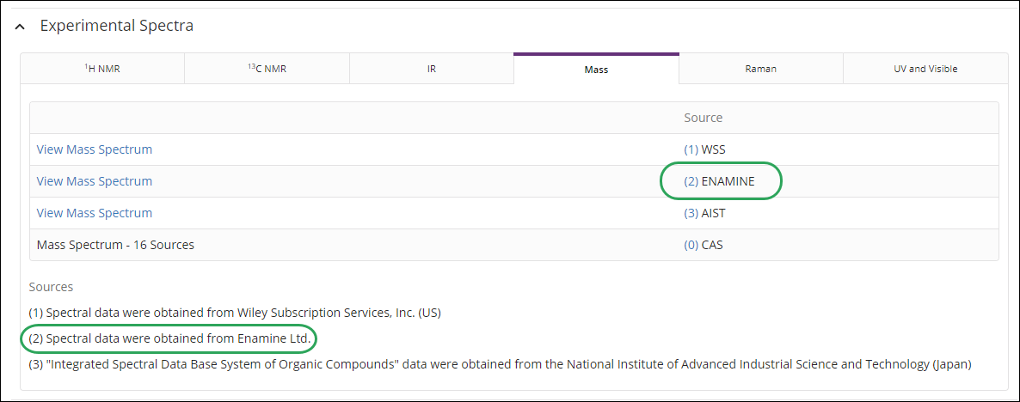Image resolution: width=1020 pixels, height=402 pixels.
Task: Click the AIST source name
Action: pyautogui.click(x=713, y=213)
